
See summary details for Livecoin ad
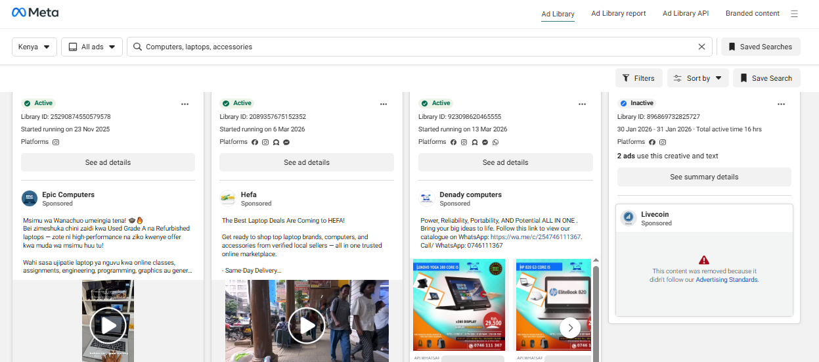pos(704,177)
